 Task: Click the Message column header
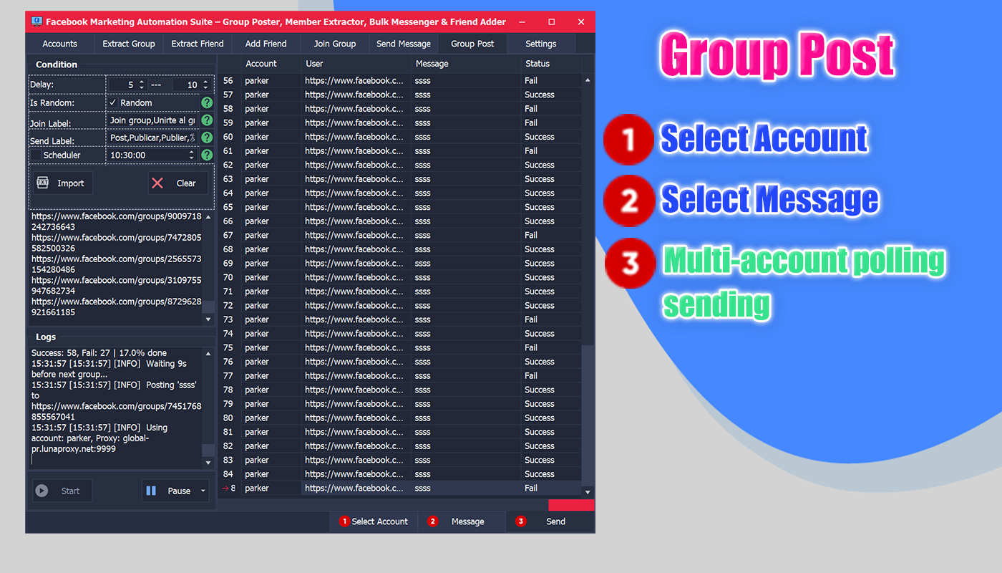click(x=466, y=64)
